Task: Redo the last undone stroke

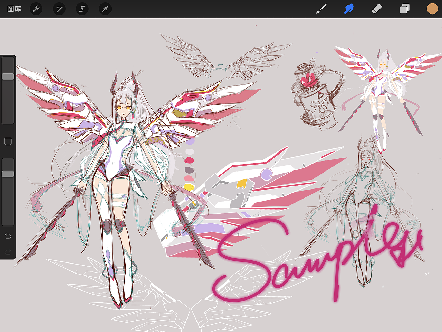Action: 8,251
